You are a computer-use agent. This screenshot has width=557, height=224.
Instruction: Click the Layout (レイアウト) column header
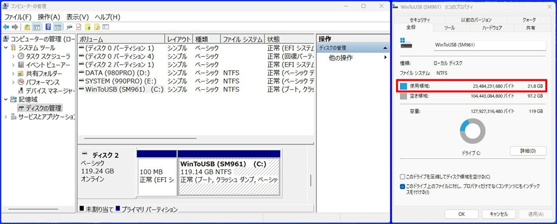179,39
